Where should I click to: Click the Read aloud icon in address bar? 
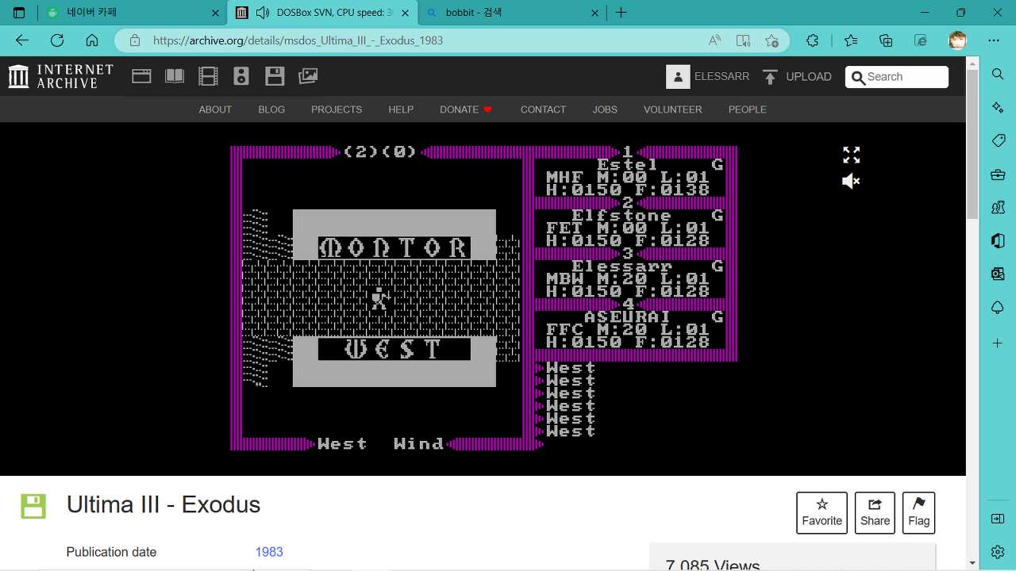714,40
